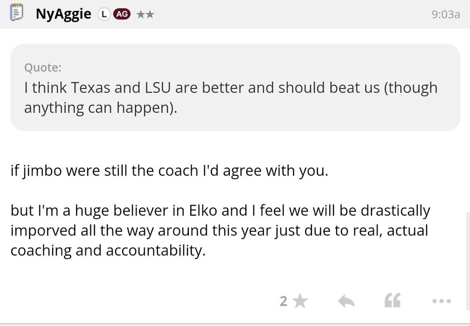Screen dimensions: 470x326
Task: Click the 9:03a post timestamp
Action: tap(445, 15)
